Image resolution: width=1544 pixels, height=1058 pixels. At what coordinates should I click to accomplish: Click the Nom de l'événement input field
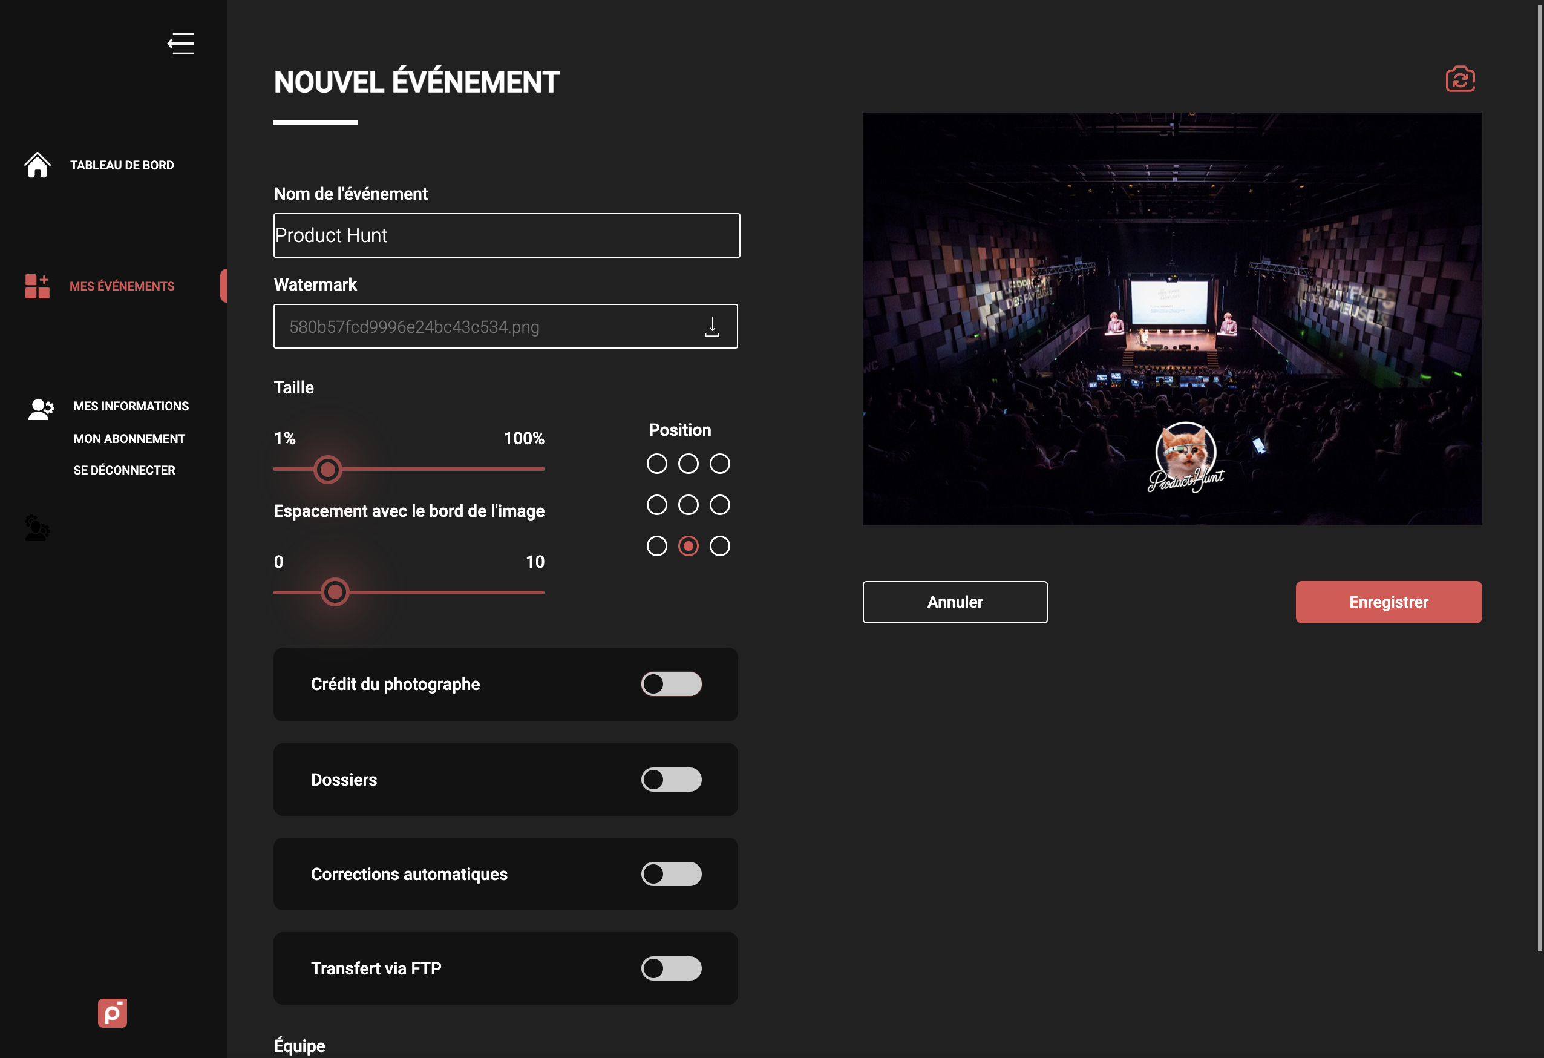tap(506, 235)
